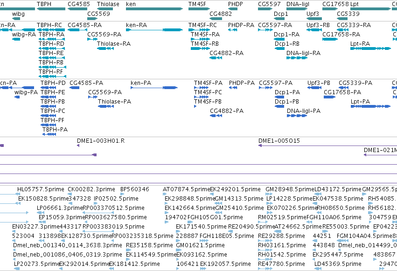The height and width of the screenshot is (271, 397).
Task: Open the LD45369.5prime EST label
Action: [338, 264]
